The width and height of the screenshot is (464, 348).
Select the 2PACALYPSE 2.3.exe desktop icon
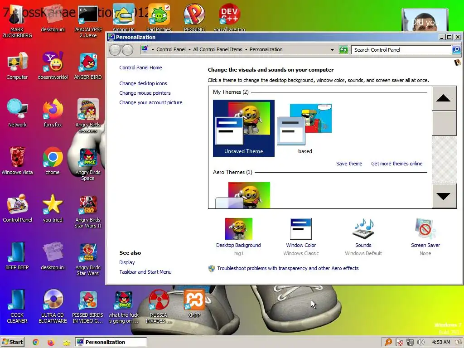(x=88, y=21)
